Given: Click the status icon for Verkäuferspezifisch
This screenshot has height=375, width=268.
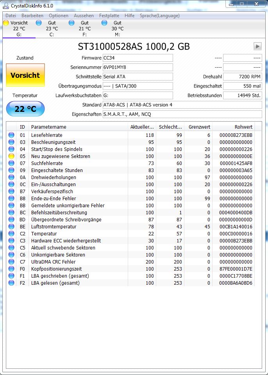Looking at the screenshot, I should [x=11, y=191].
